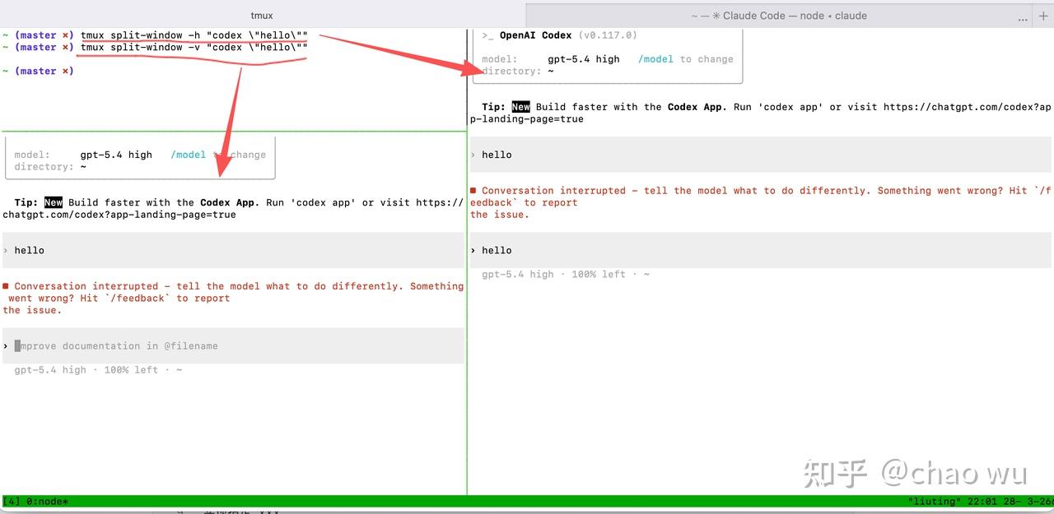Click the "New" badge in right pane tip

(521, 107)
